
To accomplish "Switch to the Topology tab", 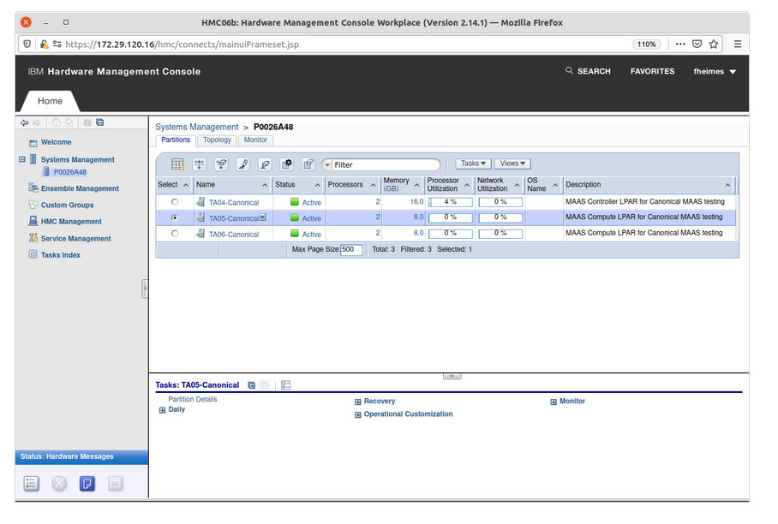I will click(x=217, y=140).
